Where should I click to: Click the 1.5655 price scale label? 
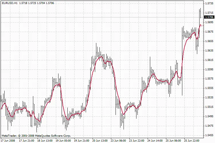tap(209, 41)
